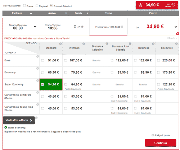Select Senior Premium fare 53,50 €

tap(66, 97)
